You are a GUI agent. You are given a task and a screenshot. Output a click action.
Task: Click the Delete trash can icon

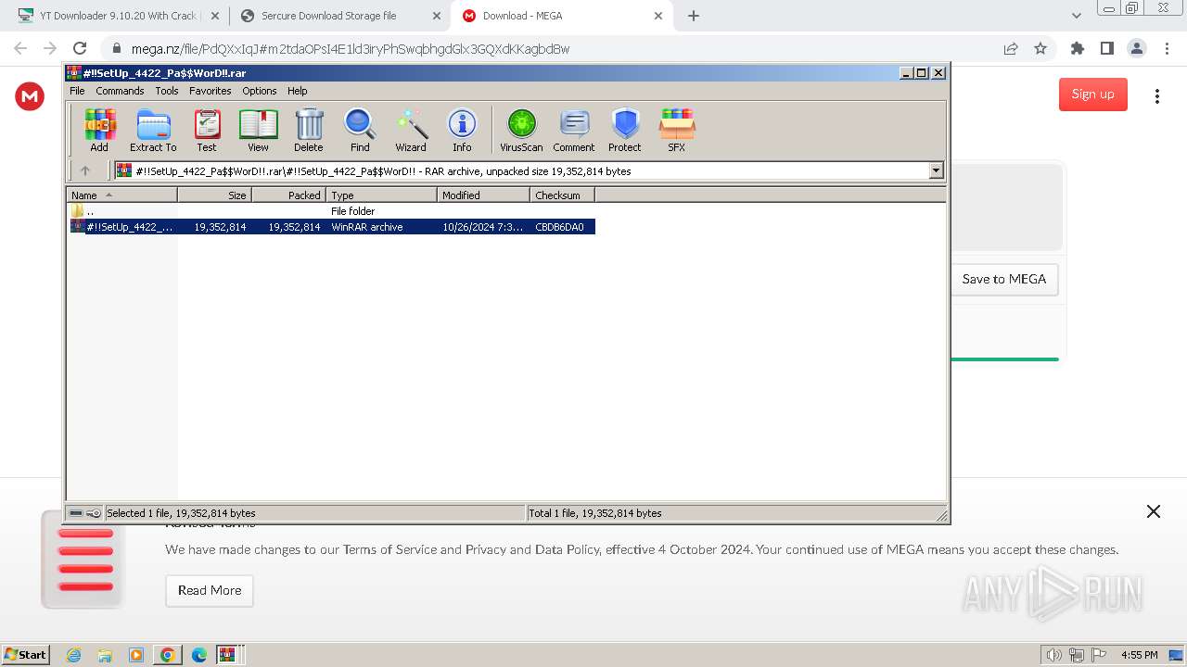click(x=309, y=130)
